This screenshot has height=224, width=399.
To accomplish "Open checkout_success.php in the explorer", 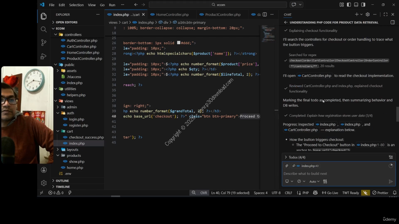I will pyautogui.click(x=86, y=137).
